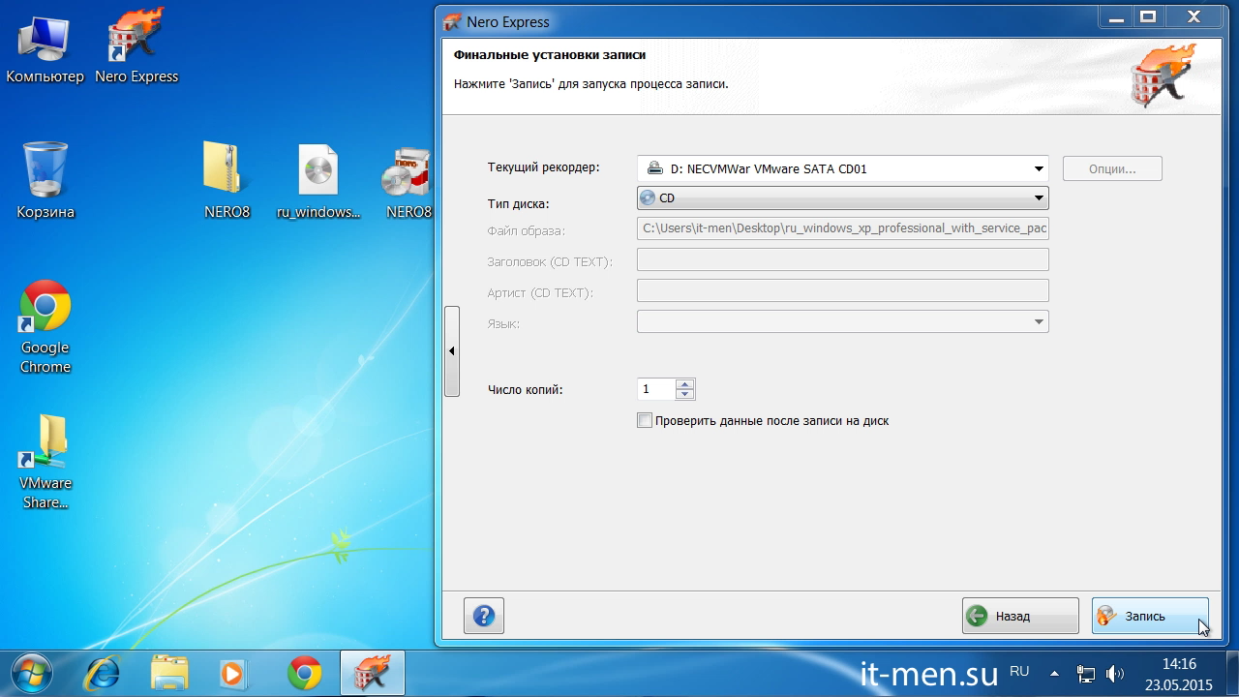Image resolution: width=1239 pixels, height=697 pixels.
Task: Decrease the number of copies
Action: point(685,394)
